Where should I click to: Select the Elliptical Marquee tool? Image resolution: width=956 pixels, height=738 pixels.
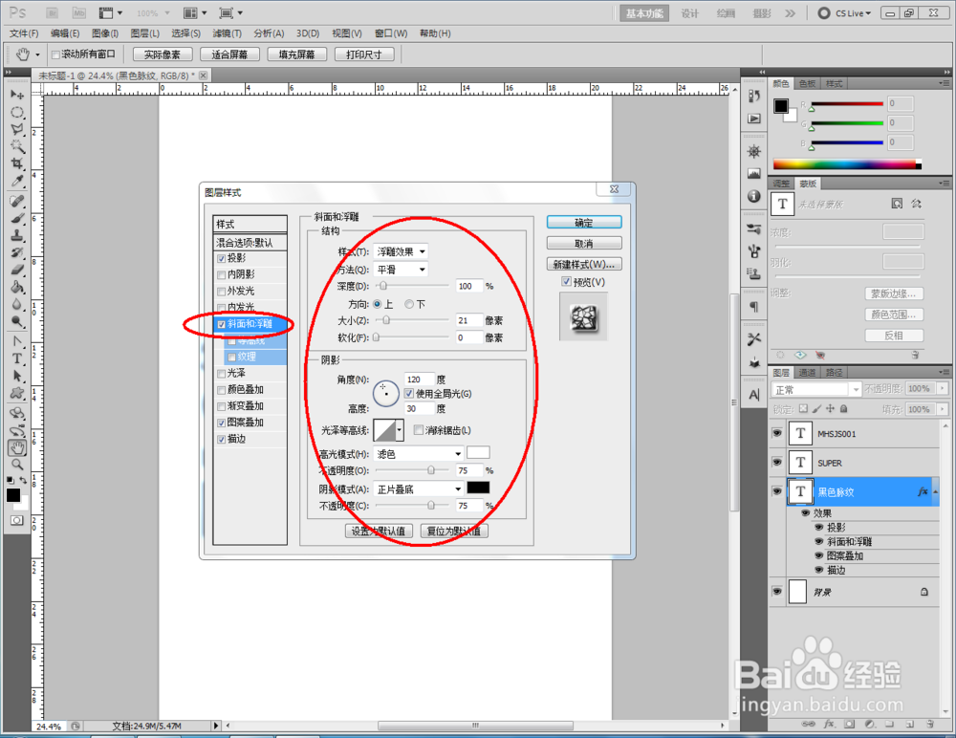pos(17,112)
